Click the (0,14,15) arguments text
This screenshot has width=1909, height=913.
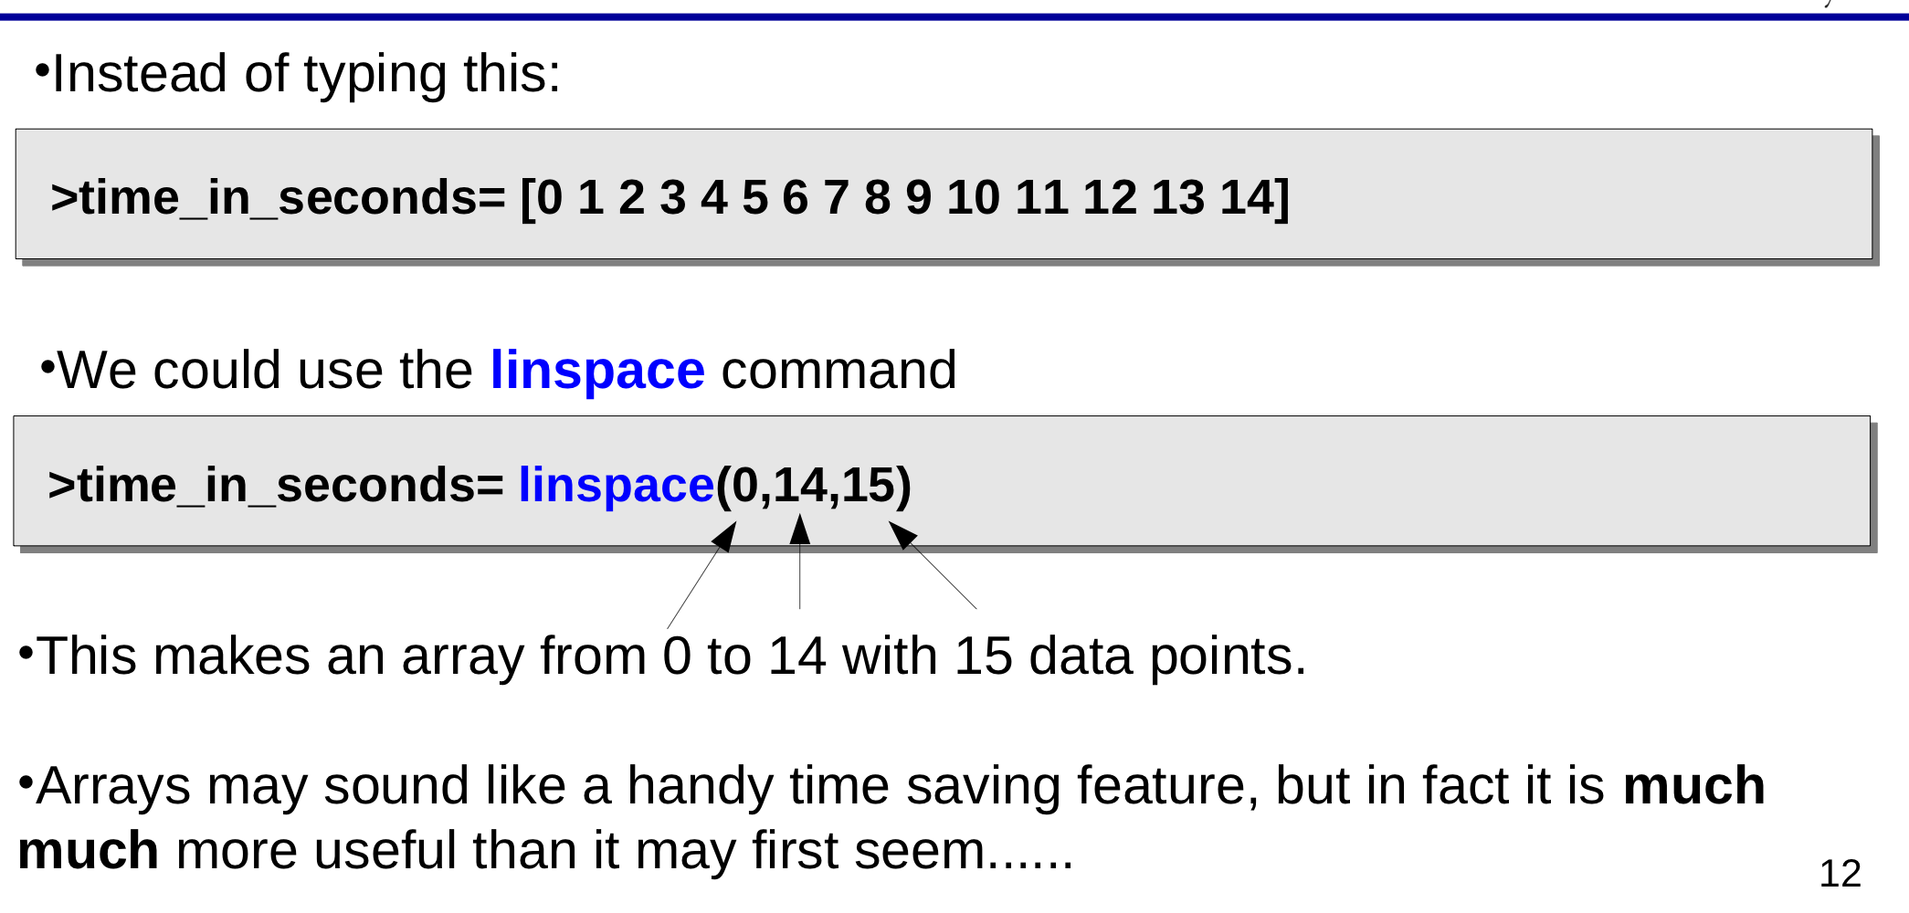813,485
